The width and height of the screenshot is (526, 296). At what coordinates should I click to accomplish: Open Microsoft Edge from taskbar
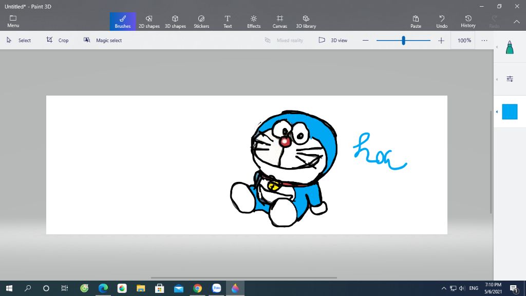[x=103, y=288]
